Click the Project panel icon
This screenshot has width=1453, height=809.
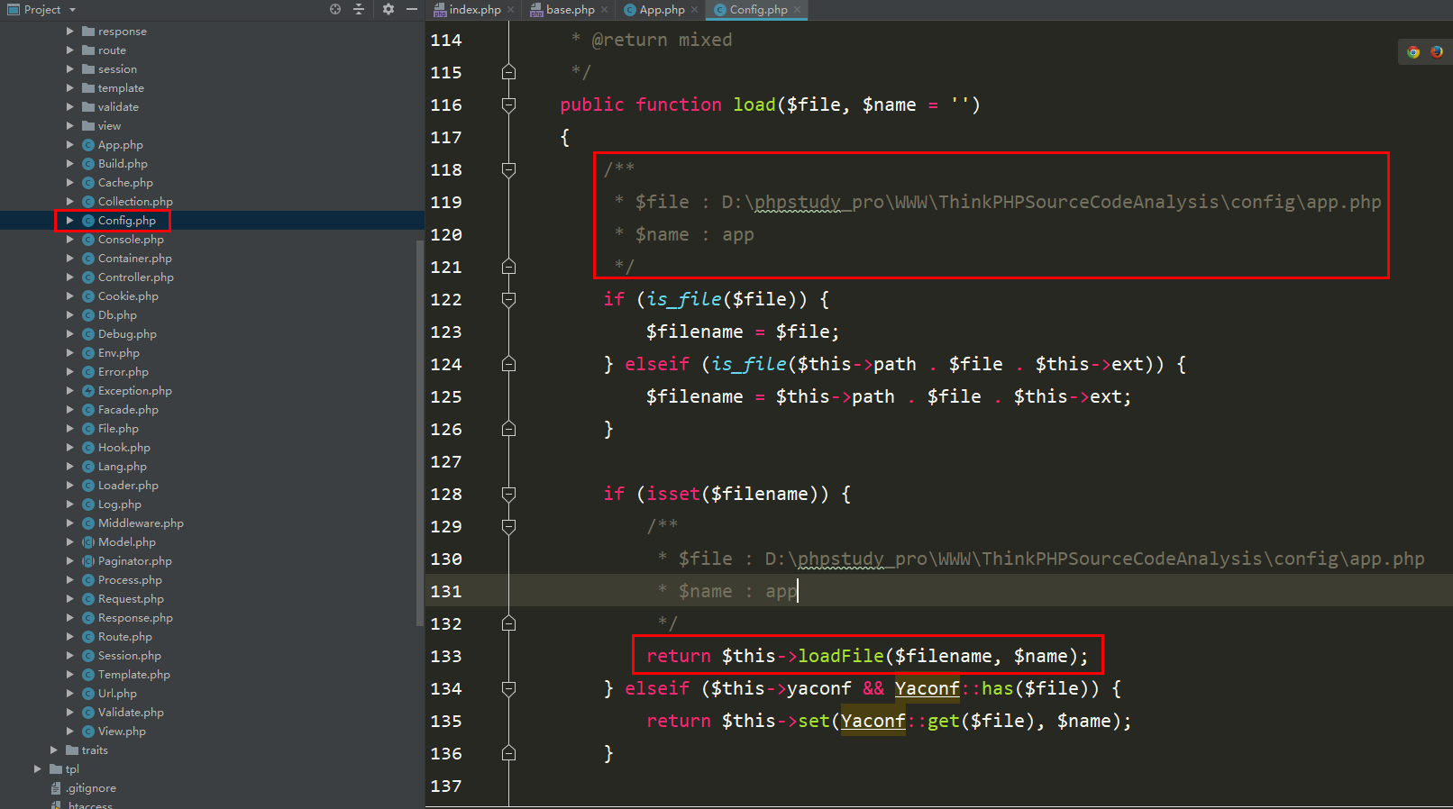[x=14, y=9]
